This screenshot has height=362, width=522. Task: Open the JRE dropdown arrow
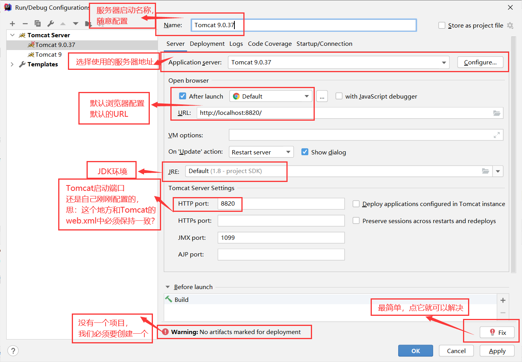pos(498,171)
